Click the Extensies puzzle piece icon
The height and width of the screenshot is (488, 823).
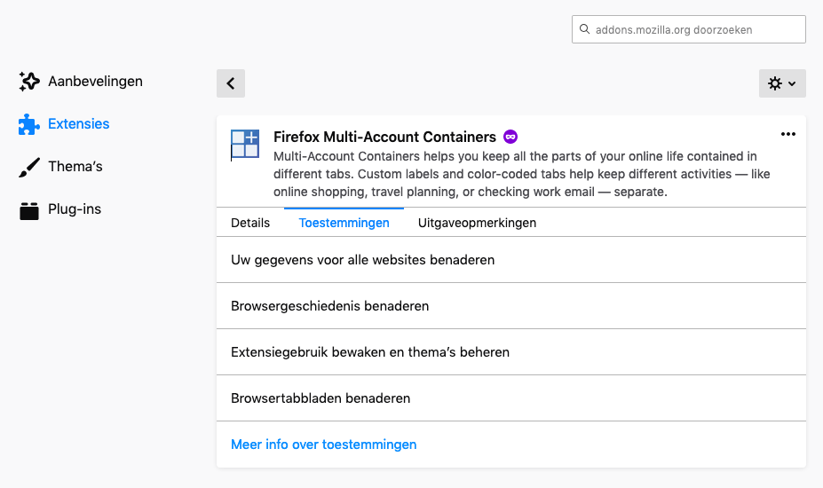tap(29, 124)
